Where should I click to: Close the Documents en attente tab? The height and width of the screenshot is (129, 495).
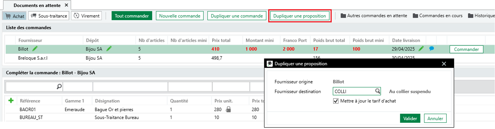click(67, 5)
